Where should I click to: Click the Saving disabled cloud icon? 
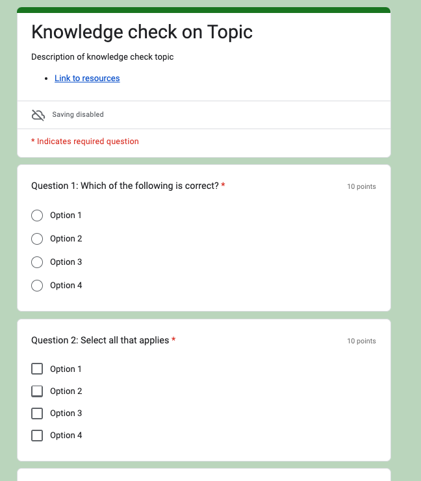38,115
